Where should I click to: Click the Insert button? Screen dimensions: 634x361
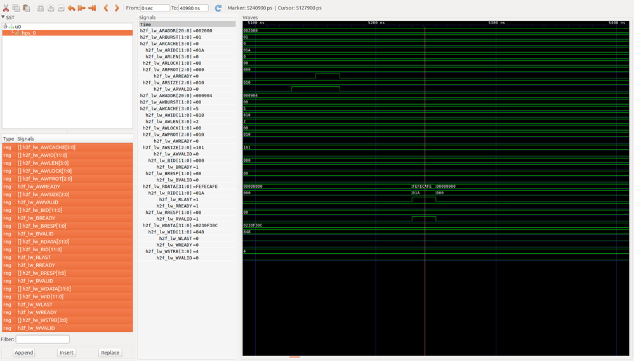click(x=66, y=353)
